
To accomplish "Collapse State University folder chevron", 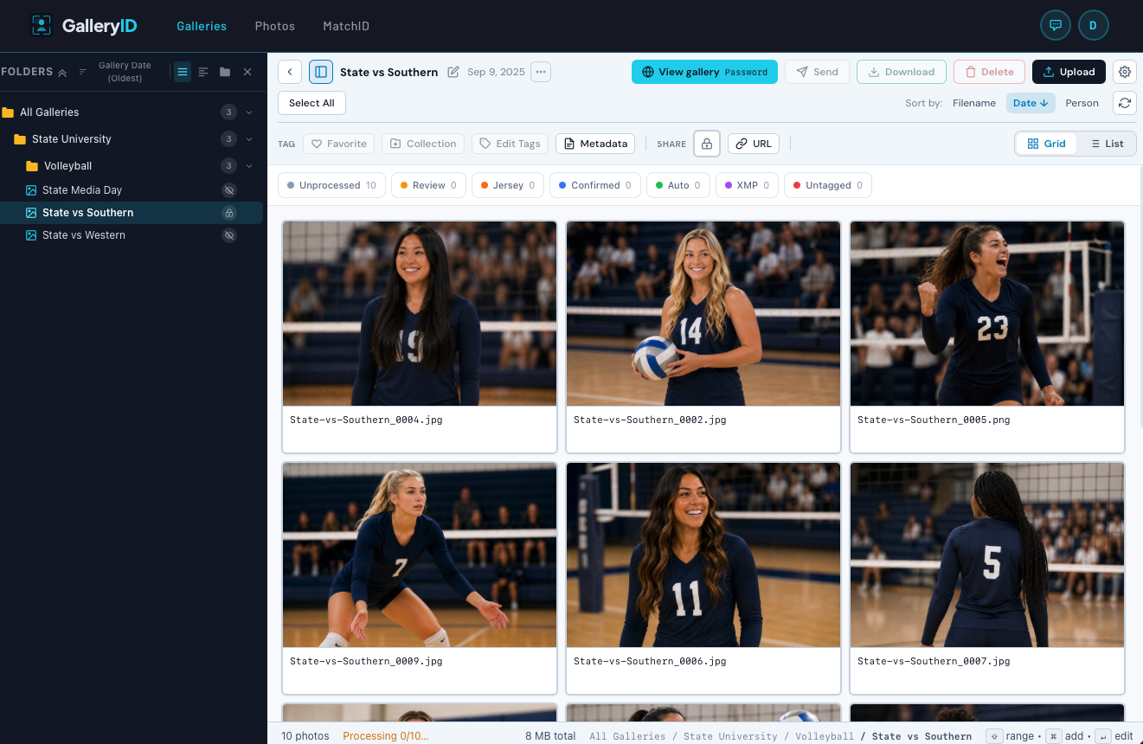I will coord(249,139).
